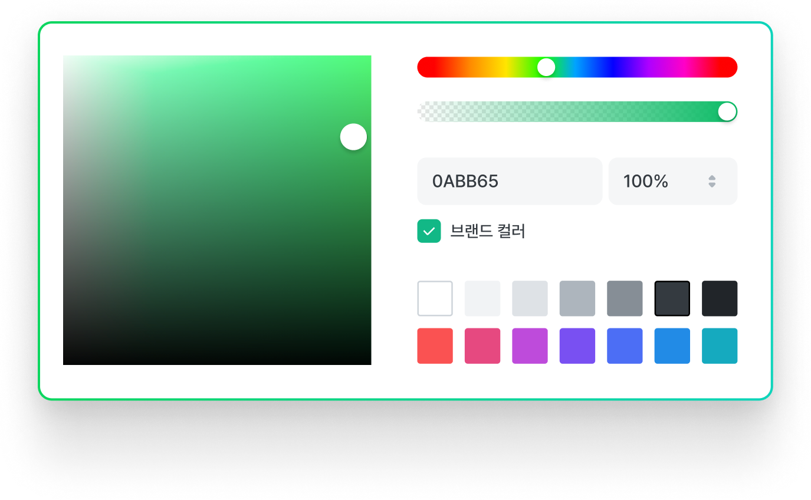811x500 pixels.
Task: Choose the violet color swatch
Action: point(577,346)
